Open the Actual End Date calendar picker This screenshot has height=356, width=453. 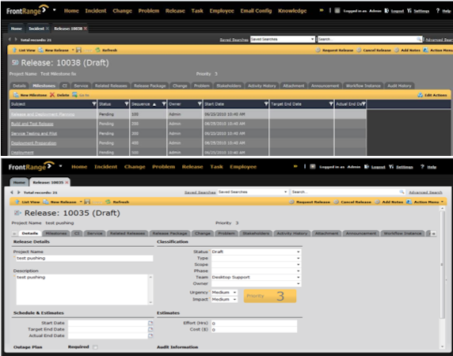point(150,335)
